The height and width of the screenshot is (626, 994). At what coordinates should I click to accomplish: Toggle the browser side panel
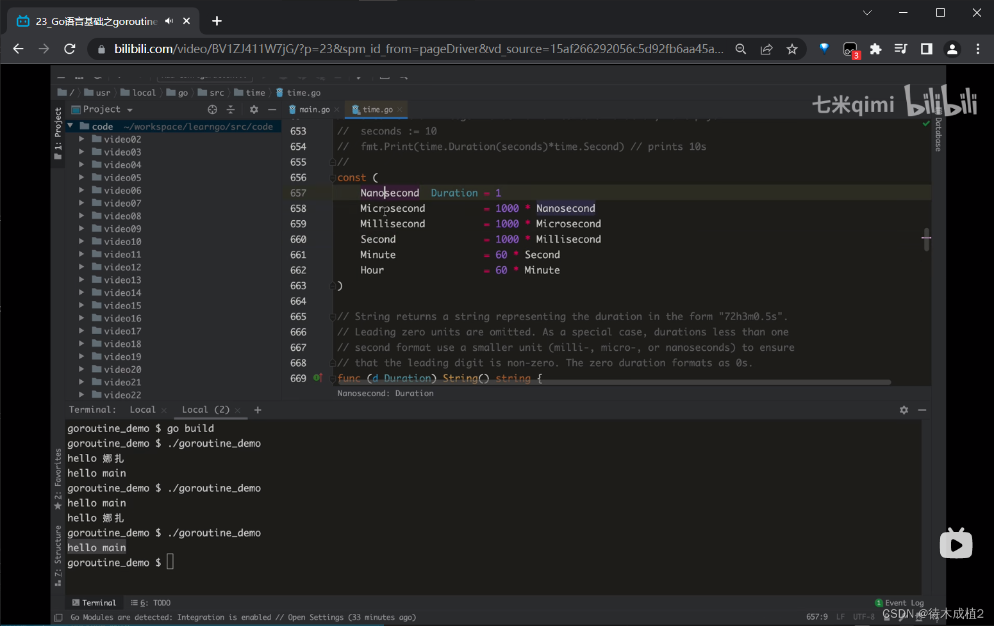coord(926,49)
